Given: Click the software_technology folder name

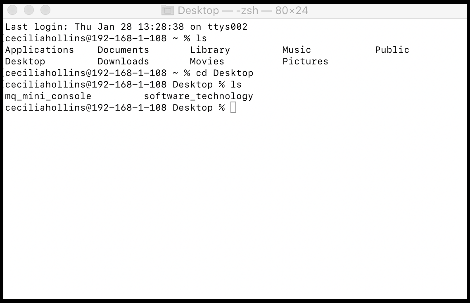Looking at the screenshot, I should 198,96.
